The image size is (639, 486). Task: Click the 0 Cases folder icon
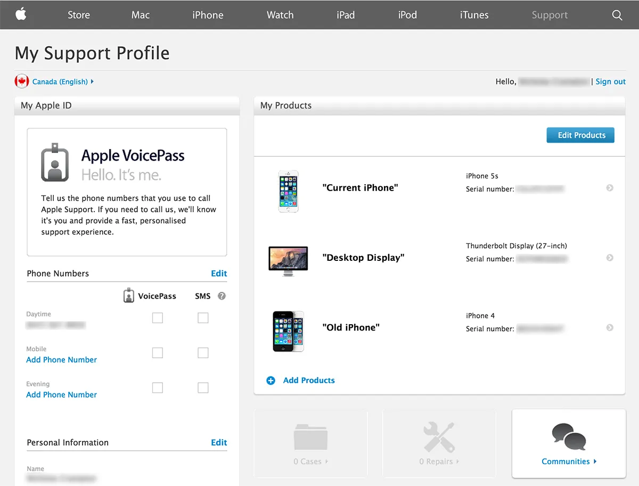[310, 436]
